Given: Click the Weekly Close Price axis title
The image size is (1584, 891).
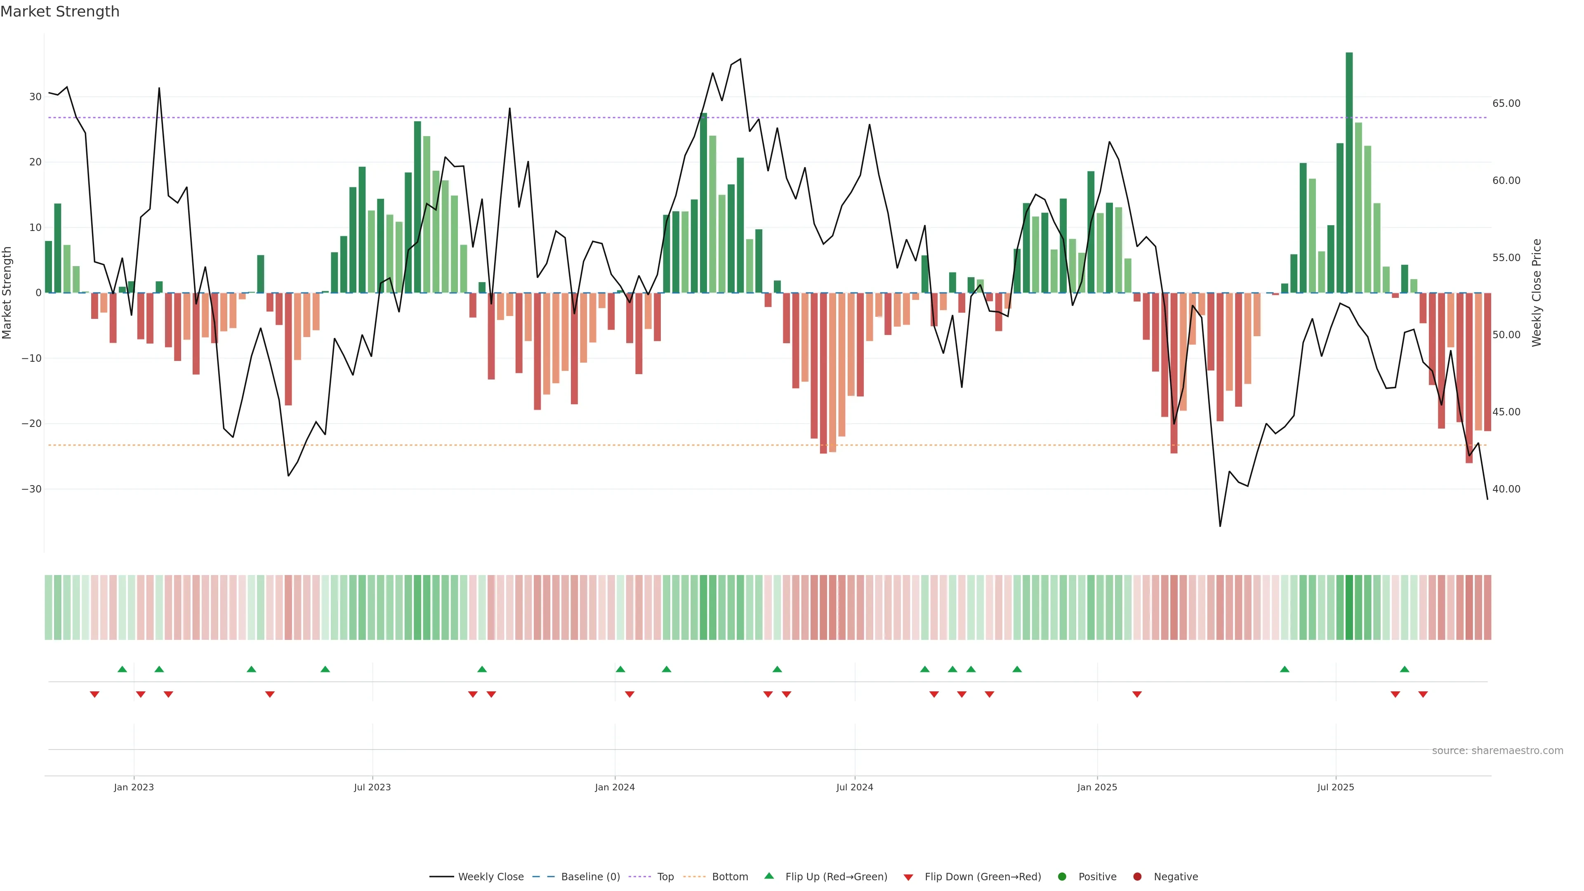Looking at the screenshot, I should (x=1537, y=293).
